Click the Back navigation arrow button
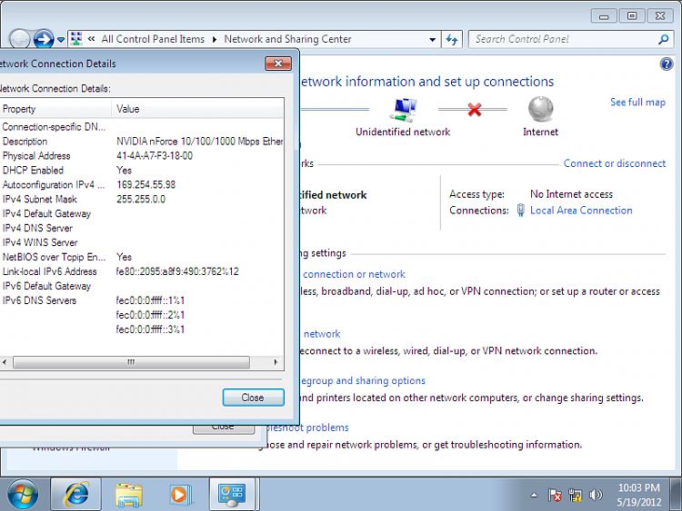This screenshot has width=682, height=511. tap(20, 40)
